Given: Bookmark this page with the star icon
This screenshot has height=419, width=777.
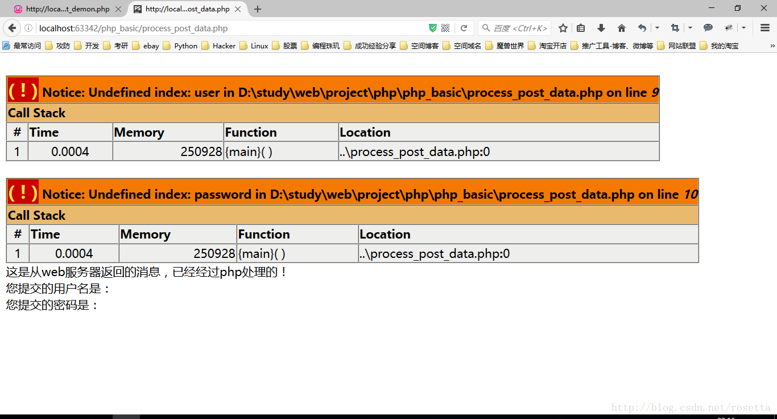Looking at the screenshot, I should pyautogui.click(x=563, y=28).
